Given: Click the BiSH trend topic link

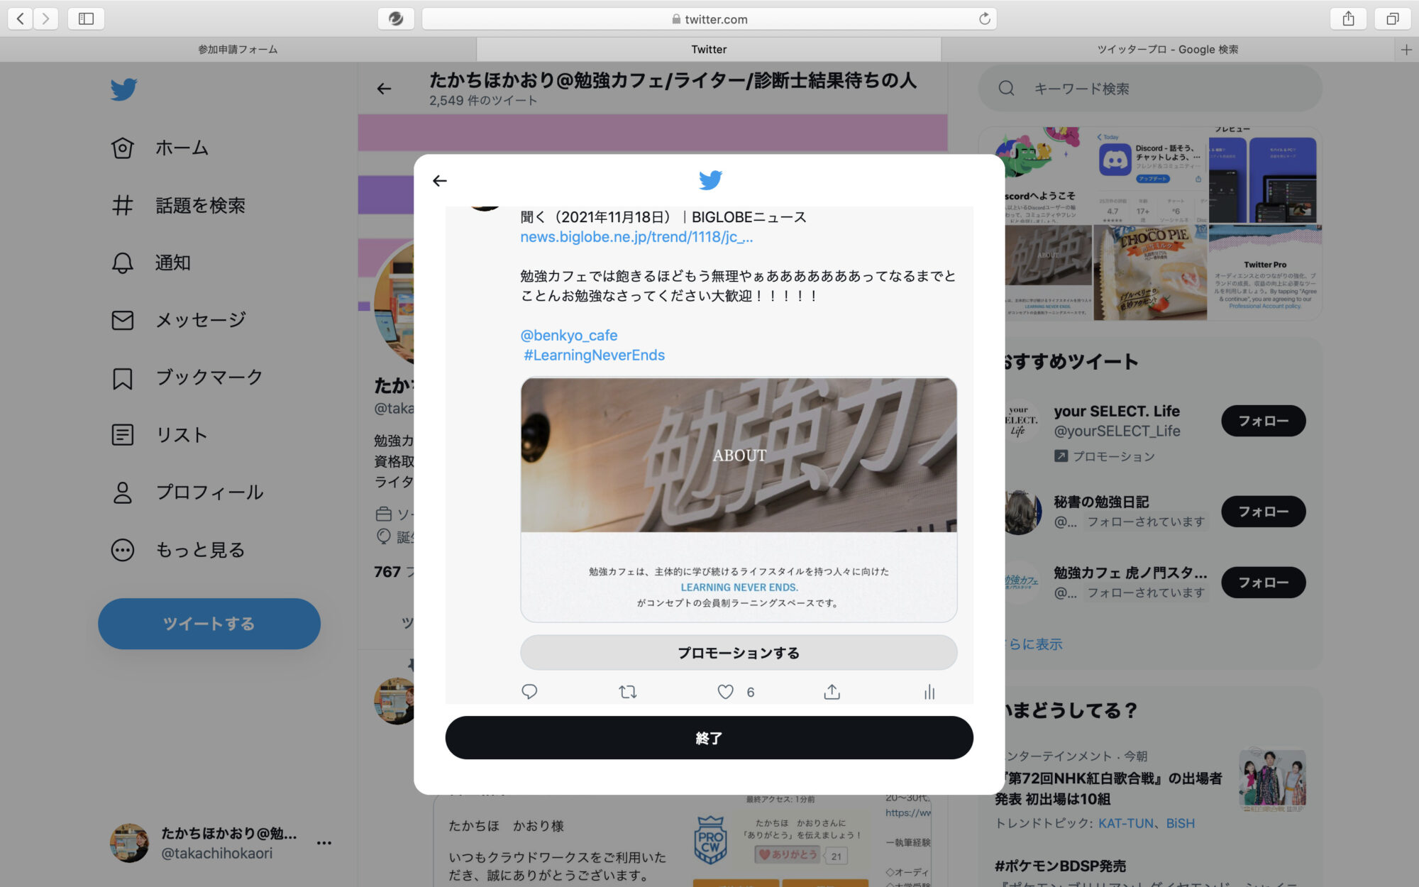Looking at the screenshot, I should tap(1181, 823).
